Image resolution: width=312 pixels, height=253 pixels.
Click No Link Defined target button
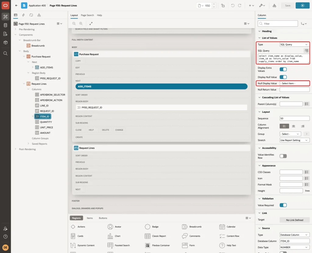(x=295, y=220)
